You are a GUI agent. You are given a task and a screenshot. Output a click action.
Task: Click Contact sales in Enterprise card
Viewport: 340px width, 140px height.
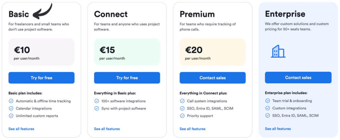(x=298, y=77)
